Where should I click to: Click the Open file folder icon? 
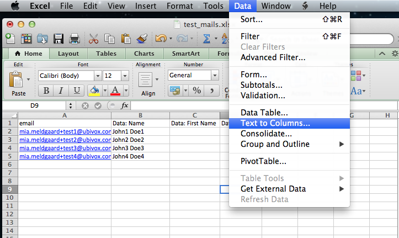click(x=42, y=39)
